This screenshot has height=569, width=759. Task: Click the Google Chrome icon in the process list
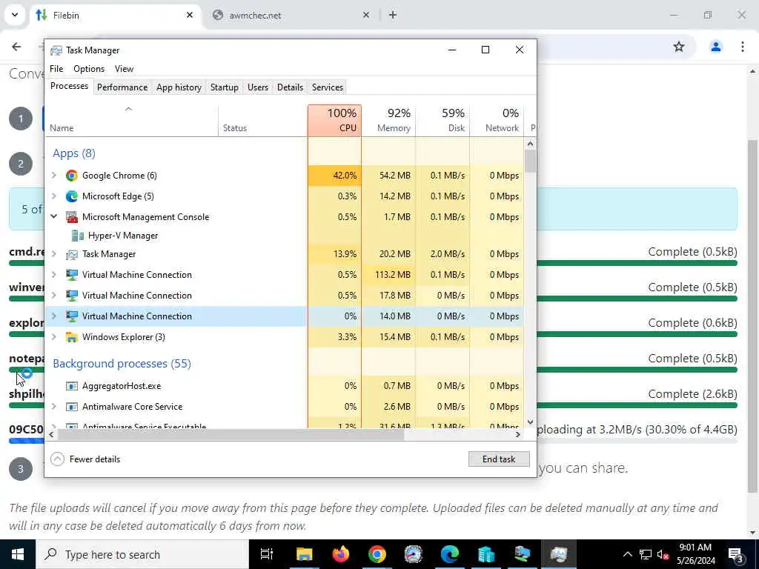point(72,176)
